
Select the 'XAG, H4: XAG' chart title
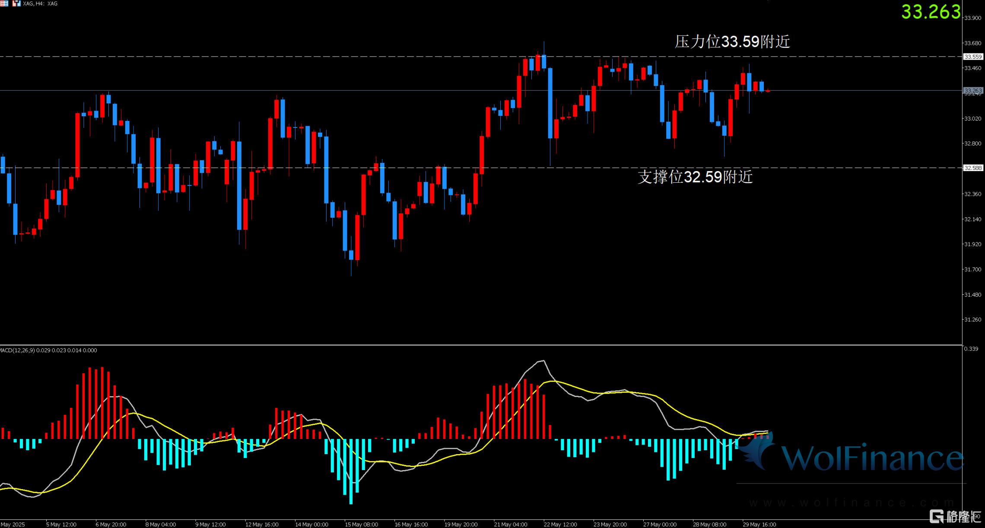pyautogui.click(x=40, y=3)
